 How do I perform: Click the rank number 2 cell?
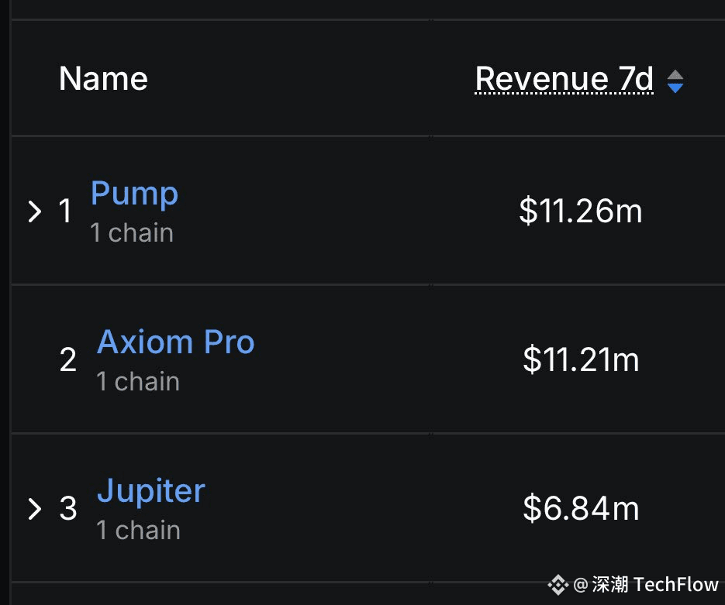tap(68, 360)
